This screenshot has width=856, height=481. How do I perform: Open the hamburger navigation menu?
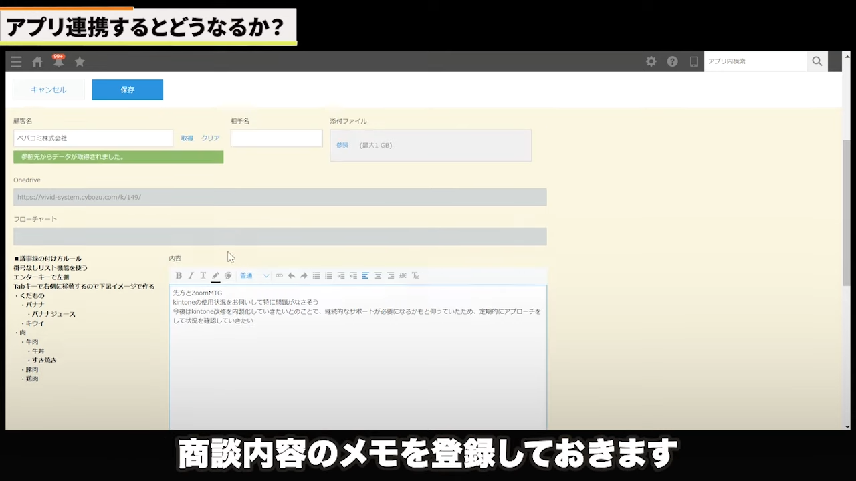tap(16, 61)
